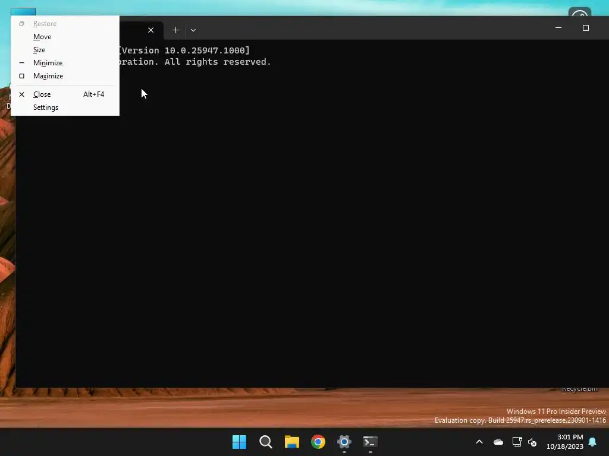Viewport: 609px width, 456px height.
Task: Close the current terminal tab
Action: tap(150, 30)
